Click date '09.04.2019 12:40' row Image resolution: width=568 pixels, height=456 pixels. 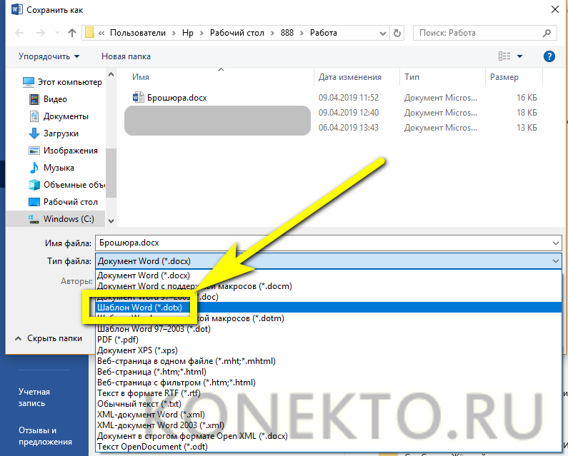point(349,113)
